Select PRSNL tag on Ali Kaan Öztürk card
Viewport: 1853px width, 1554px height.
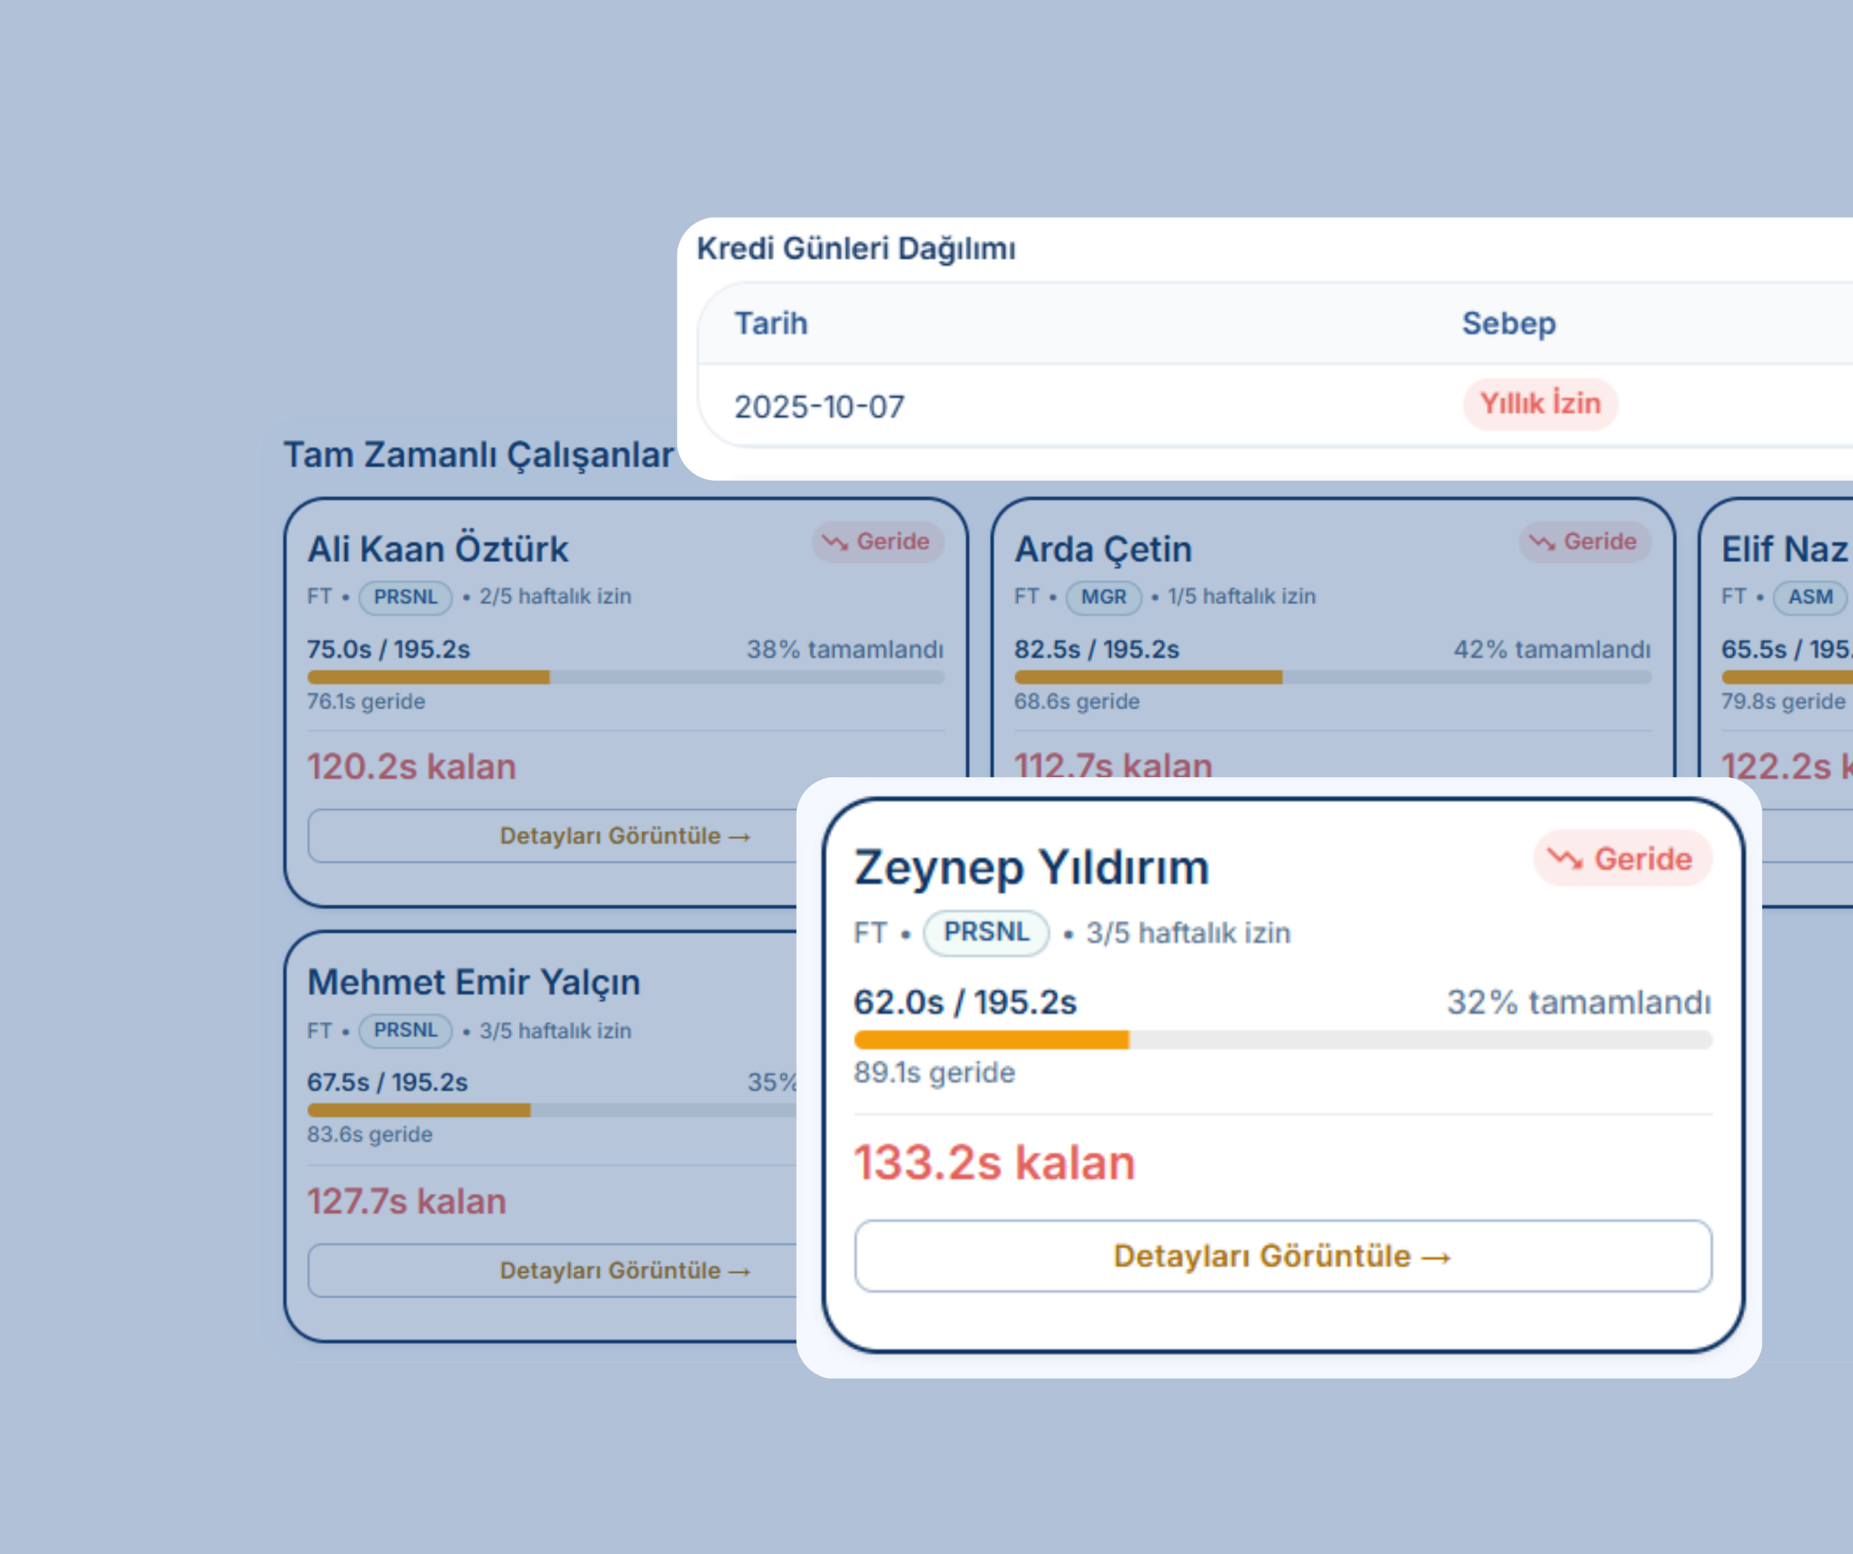405,597
